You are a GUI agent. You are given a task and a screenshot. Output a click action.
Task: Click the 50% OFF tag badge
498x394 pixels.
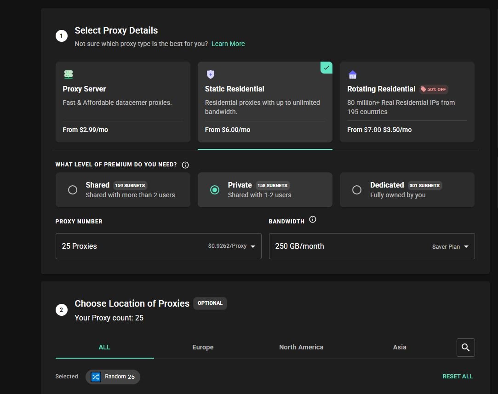point(434,89)
